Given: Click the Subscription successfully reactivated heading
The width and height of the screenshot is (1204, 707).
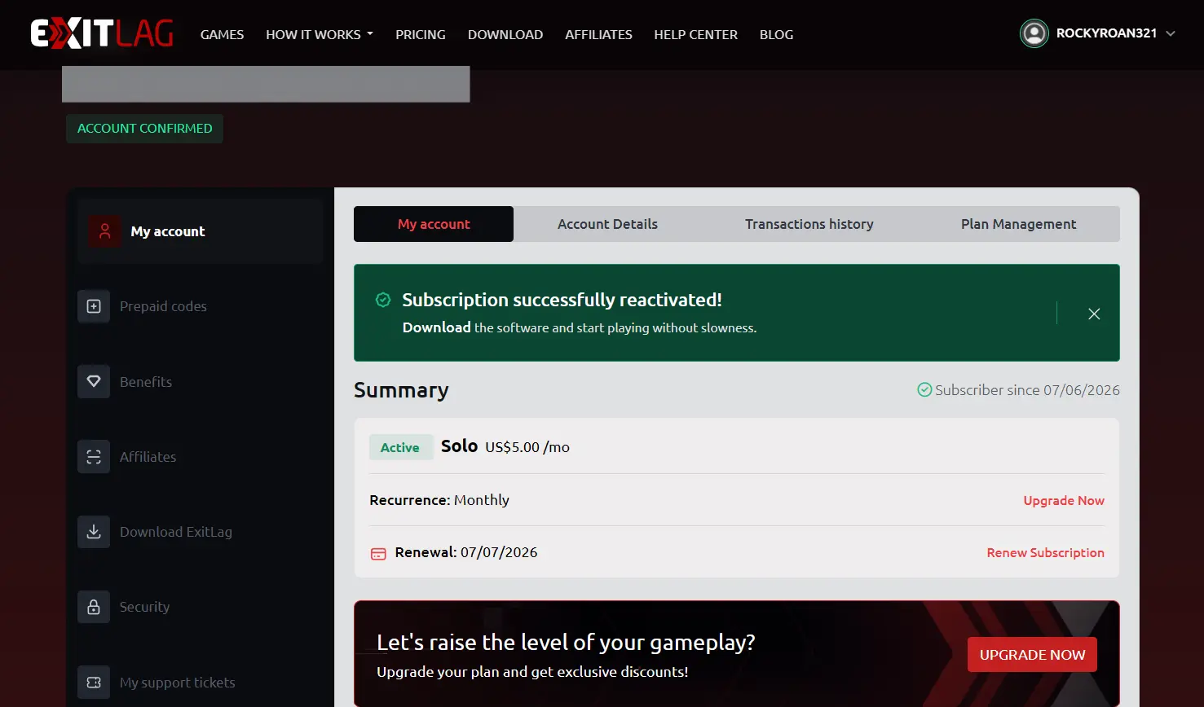Looking at the screenshot, I should pos(562,300).
